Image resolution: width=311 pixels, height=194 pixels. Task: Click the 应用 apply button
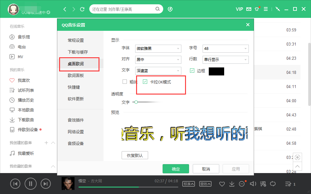(x=236, y=169)
